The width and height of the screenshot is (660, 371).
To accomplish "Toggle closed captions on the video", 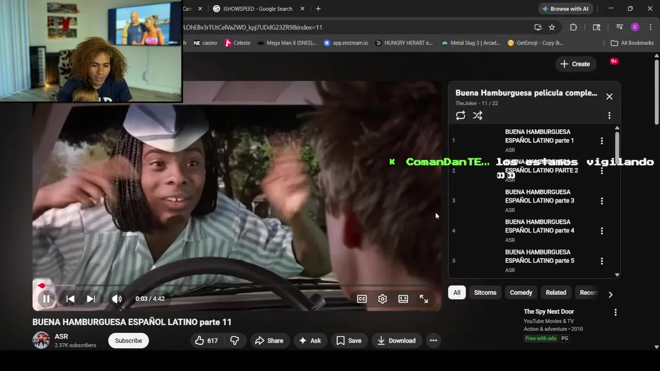I will pyautogui.click(x=362, y=299).
